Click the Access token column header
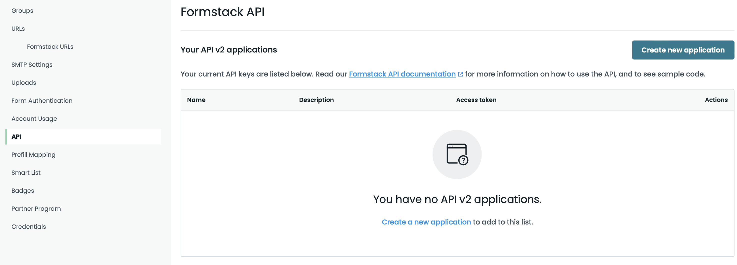Viewport: 737px width, 265px height. pos(476,100)
